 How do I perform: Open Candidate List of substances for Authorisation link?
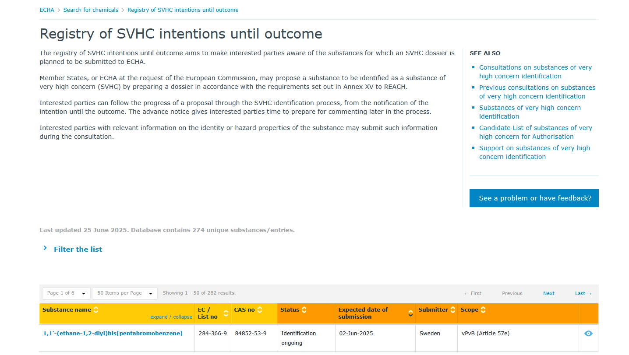tap(536, 132)
